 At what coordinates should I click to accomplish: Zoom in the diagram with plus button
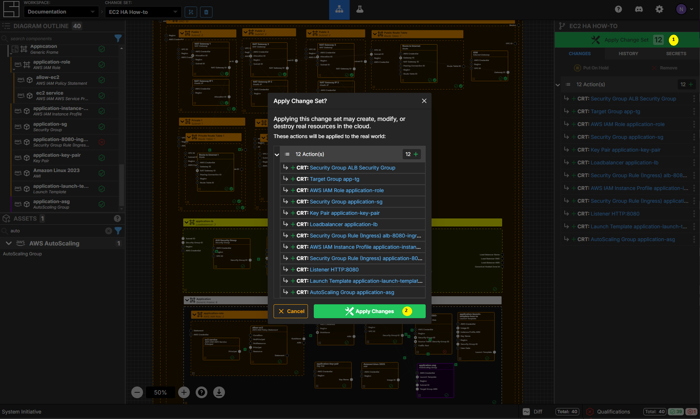tap(184, 392)
